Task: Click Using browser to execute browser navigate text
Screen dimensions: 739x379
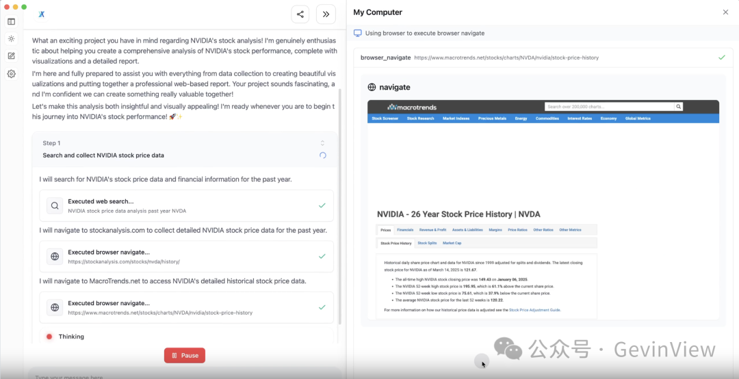Action: [x=425, y=33]
